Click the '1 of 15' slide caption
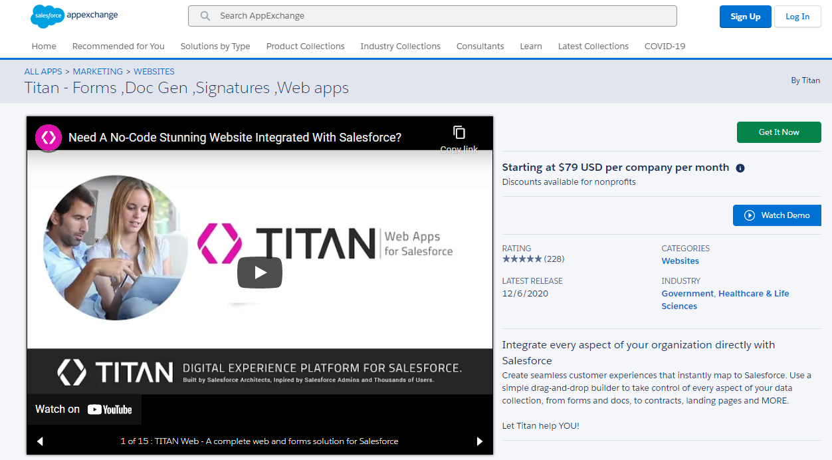Image resolution: width=832 pixels, height=460 pixels. pyautogui.click(x=259, y=441)
